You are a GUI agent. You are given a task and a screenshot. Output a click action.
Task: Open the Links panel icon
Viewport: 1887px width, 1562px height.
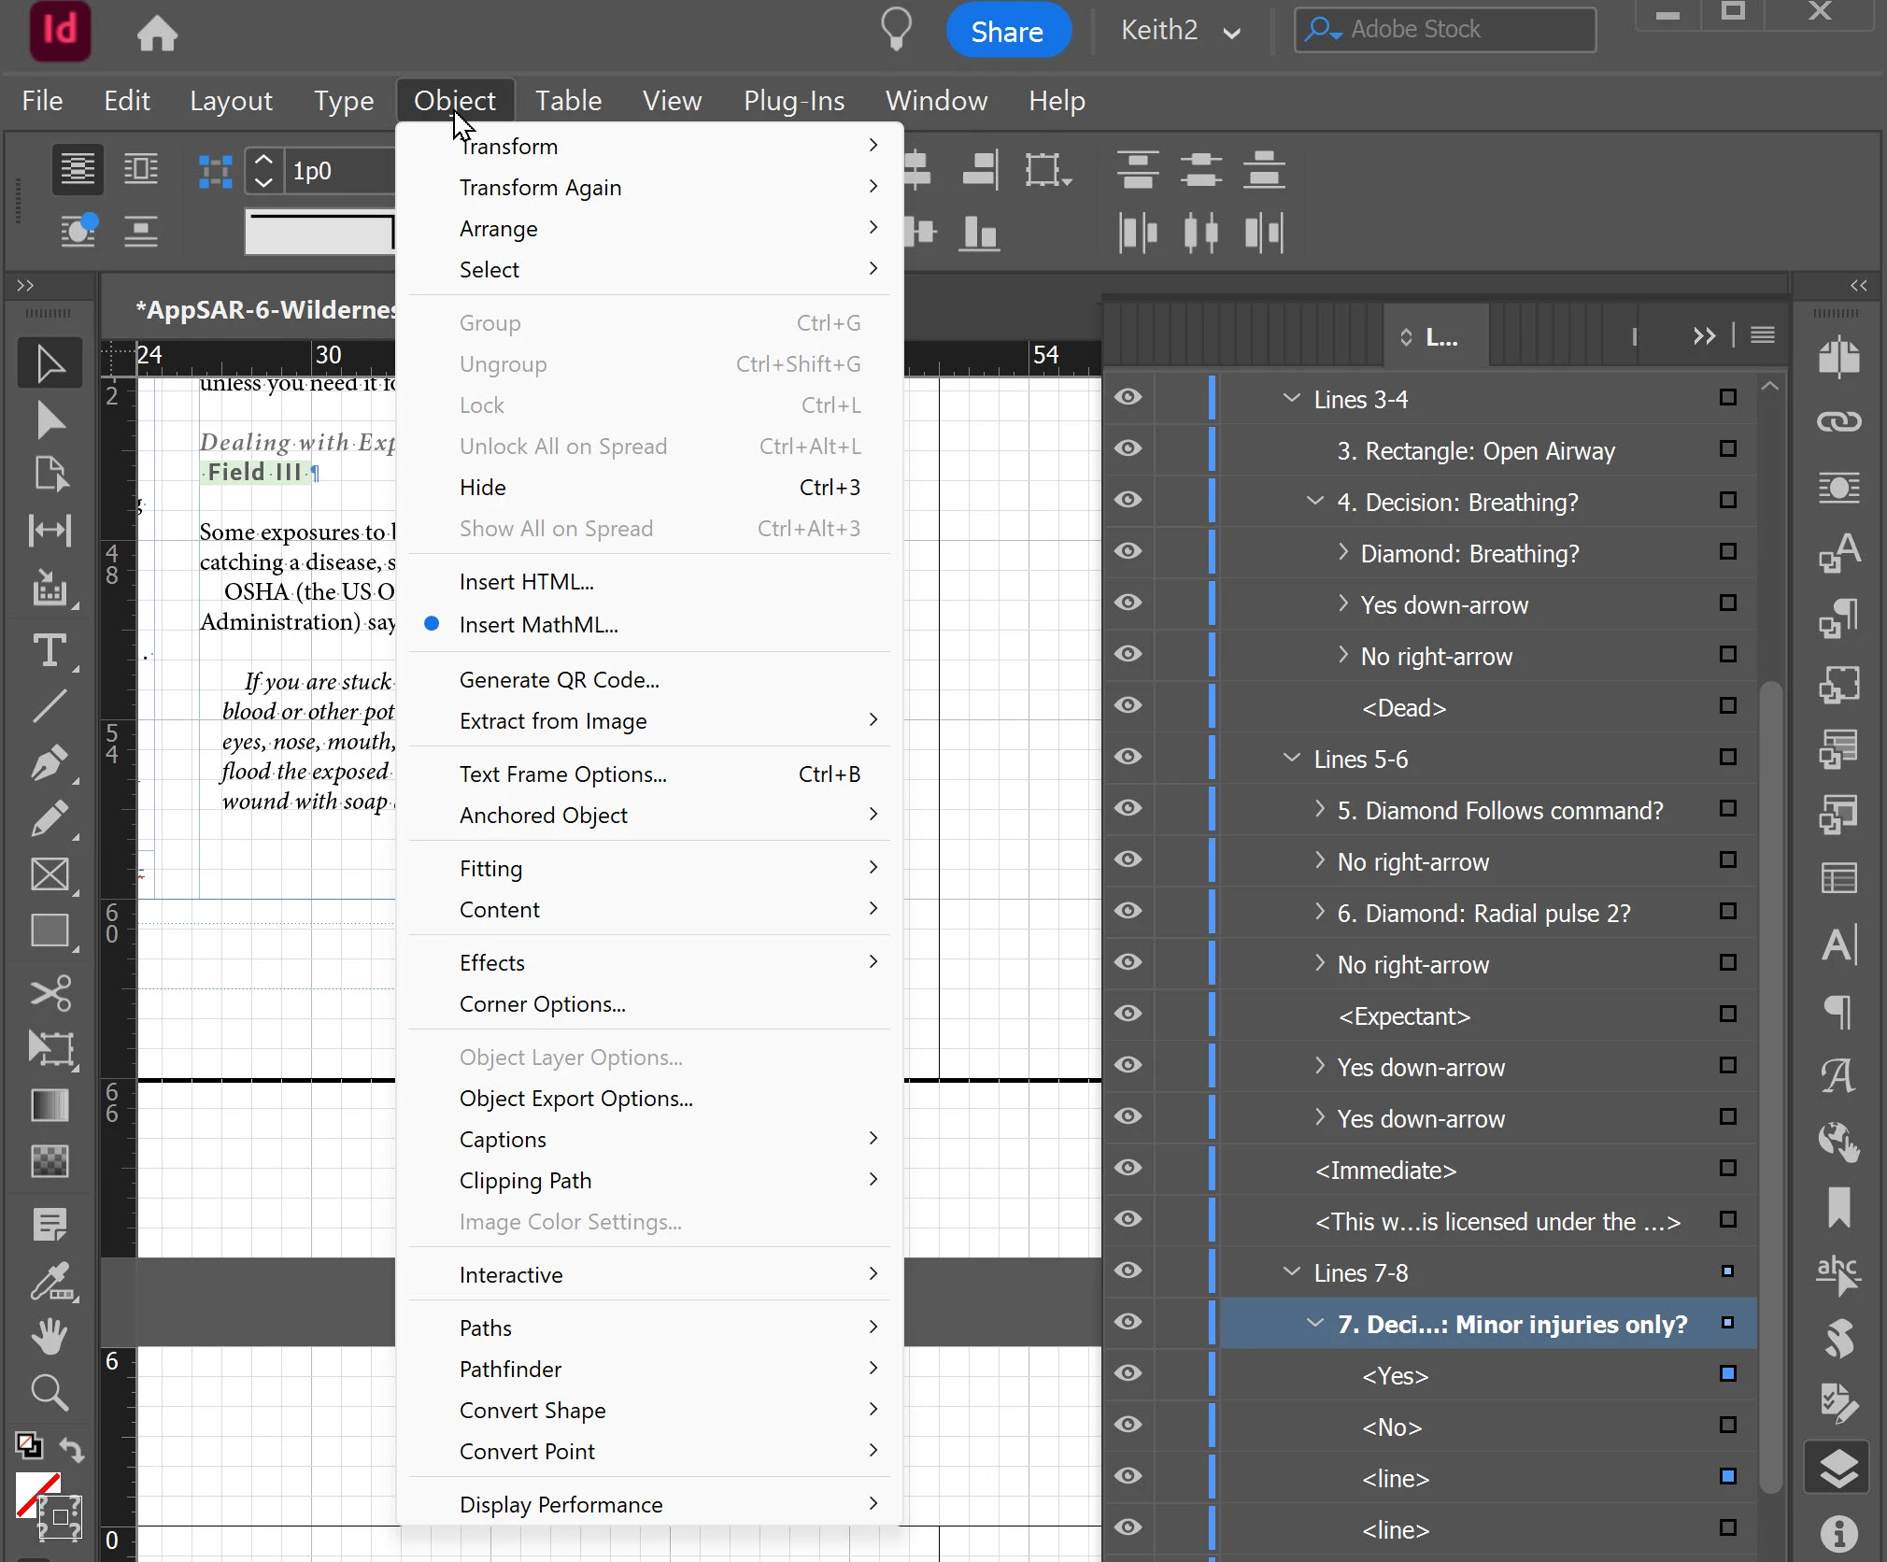[x=1837, y=422]
